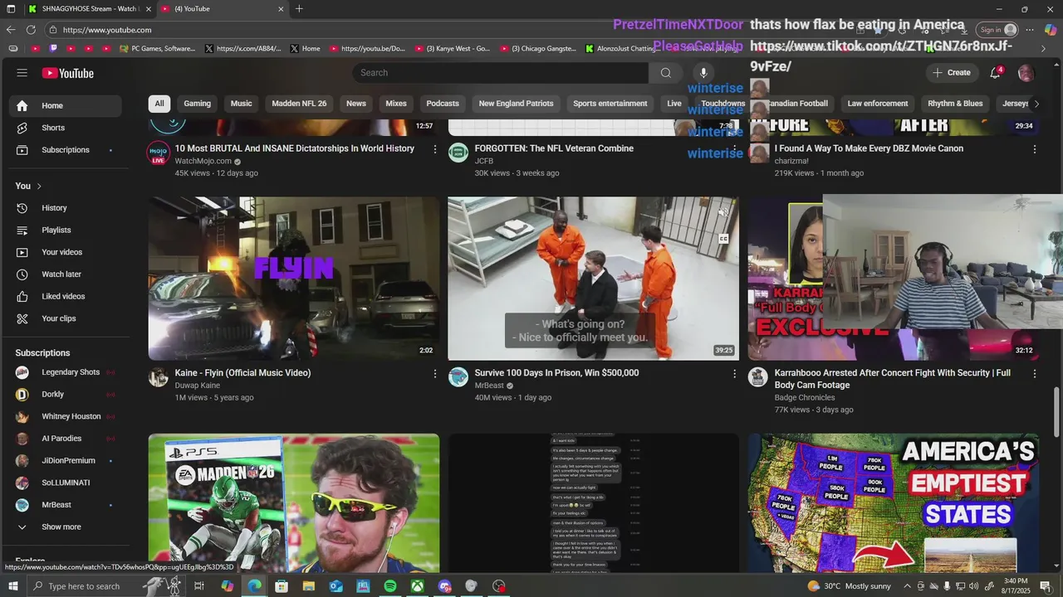
Task: Open Shorts from the sidebar
Action: (x=66, y=128)
